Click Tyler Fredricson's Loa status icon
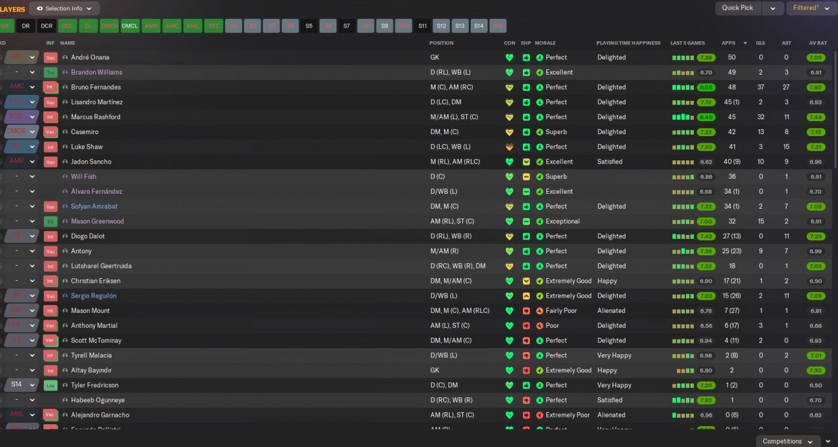Screen dimensions: 838x447 pos(50,385)
